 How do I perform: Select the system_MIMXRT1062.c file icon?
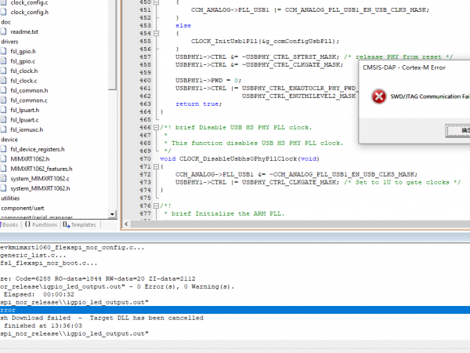(5, 178)
